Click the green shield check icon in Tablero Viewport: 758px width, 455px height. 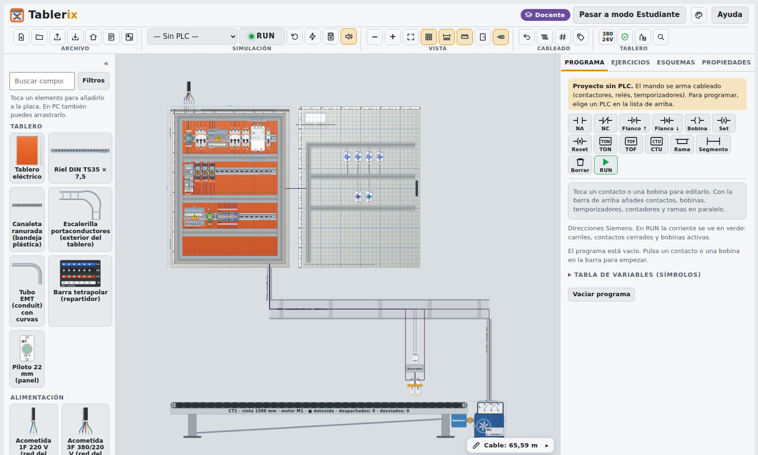click(x=625, y=37)
